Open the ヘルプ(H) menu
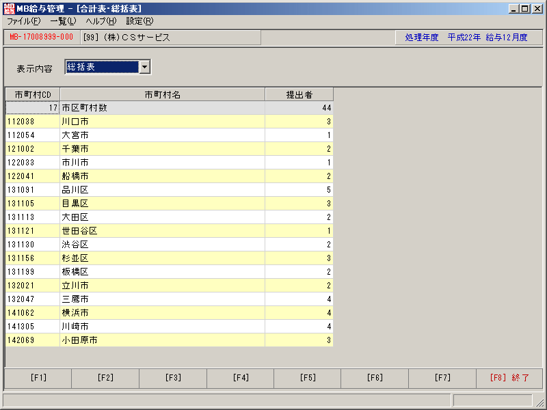547x410 pixels. tap(101, 21)
